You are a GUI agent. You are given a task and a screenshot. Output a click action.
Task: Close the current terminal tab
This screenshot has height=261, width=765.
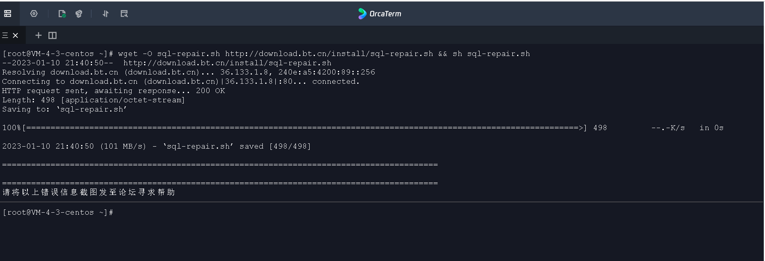15,35
